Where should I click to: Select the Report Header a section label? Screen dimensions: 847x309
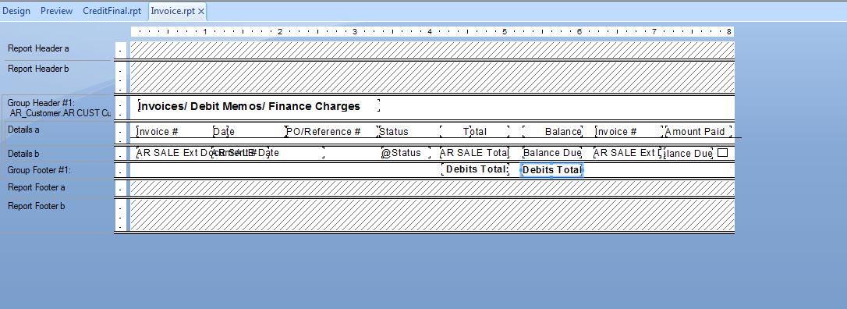(x=38, y=48)
